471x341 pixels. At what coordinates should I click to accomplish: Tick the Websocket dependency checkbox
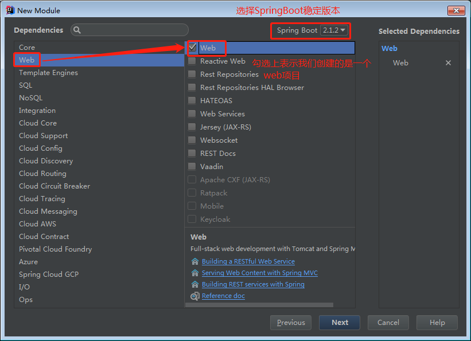tap(192, 140)
